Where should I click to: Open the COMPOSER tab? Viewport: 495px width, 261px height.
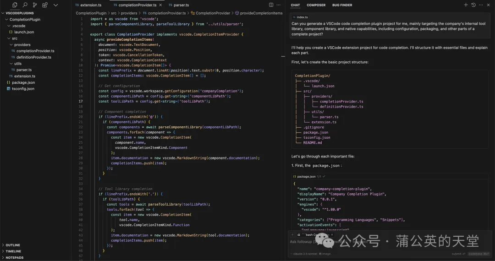click(316, 5)
